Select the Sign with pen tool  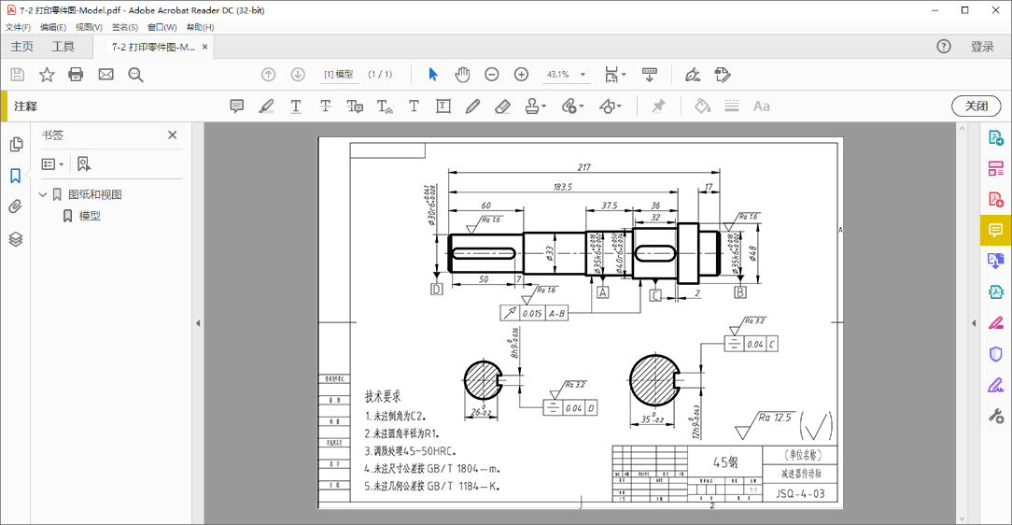(x=693, y=75)
